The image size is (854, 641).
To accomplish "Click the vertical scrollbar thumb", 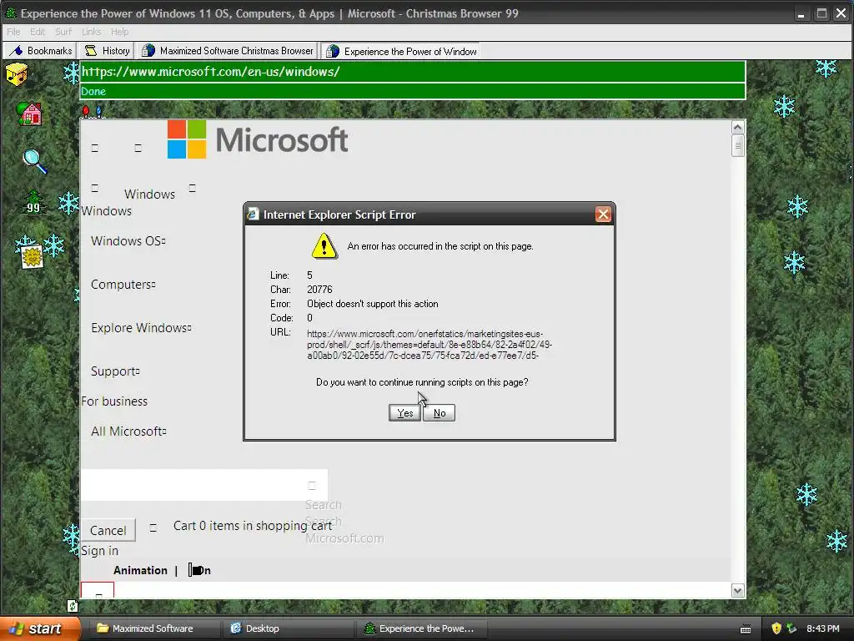I will (737, 145).
